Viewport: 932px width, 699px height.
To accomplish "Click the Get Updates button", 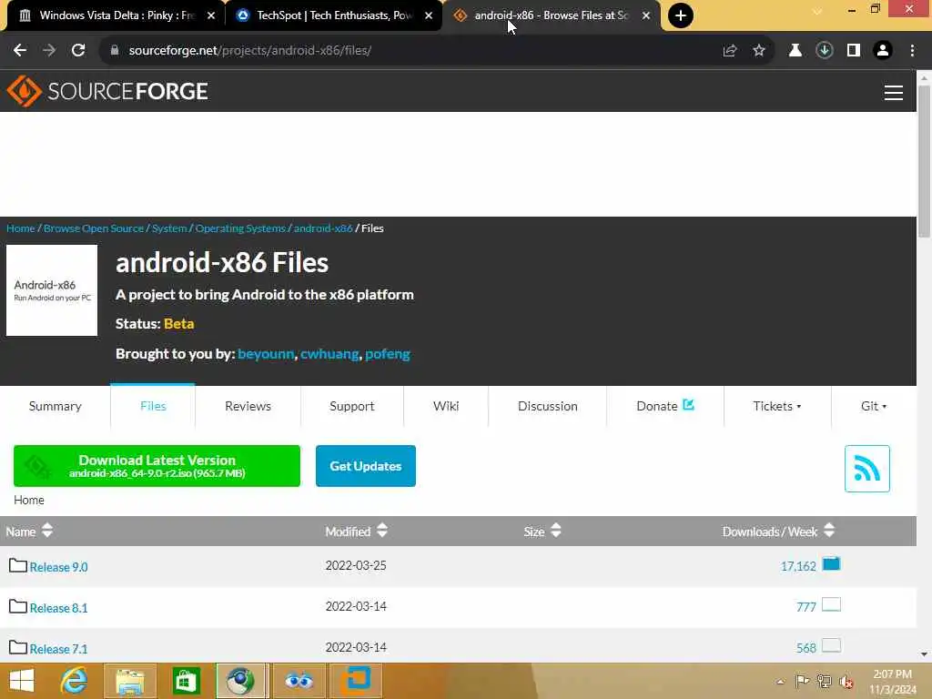I will [x=366, y=466].
